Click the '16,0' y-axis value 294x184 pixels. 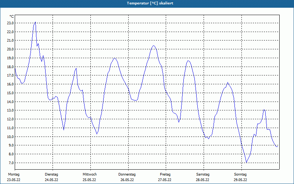[x=10, y=84]
